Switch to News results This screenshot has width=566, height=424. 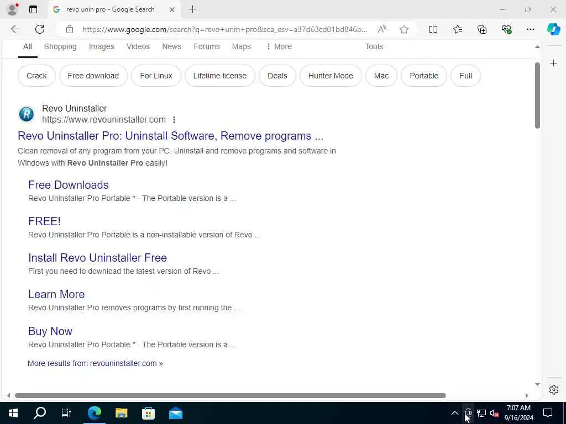171,46
